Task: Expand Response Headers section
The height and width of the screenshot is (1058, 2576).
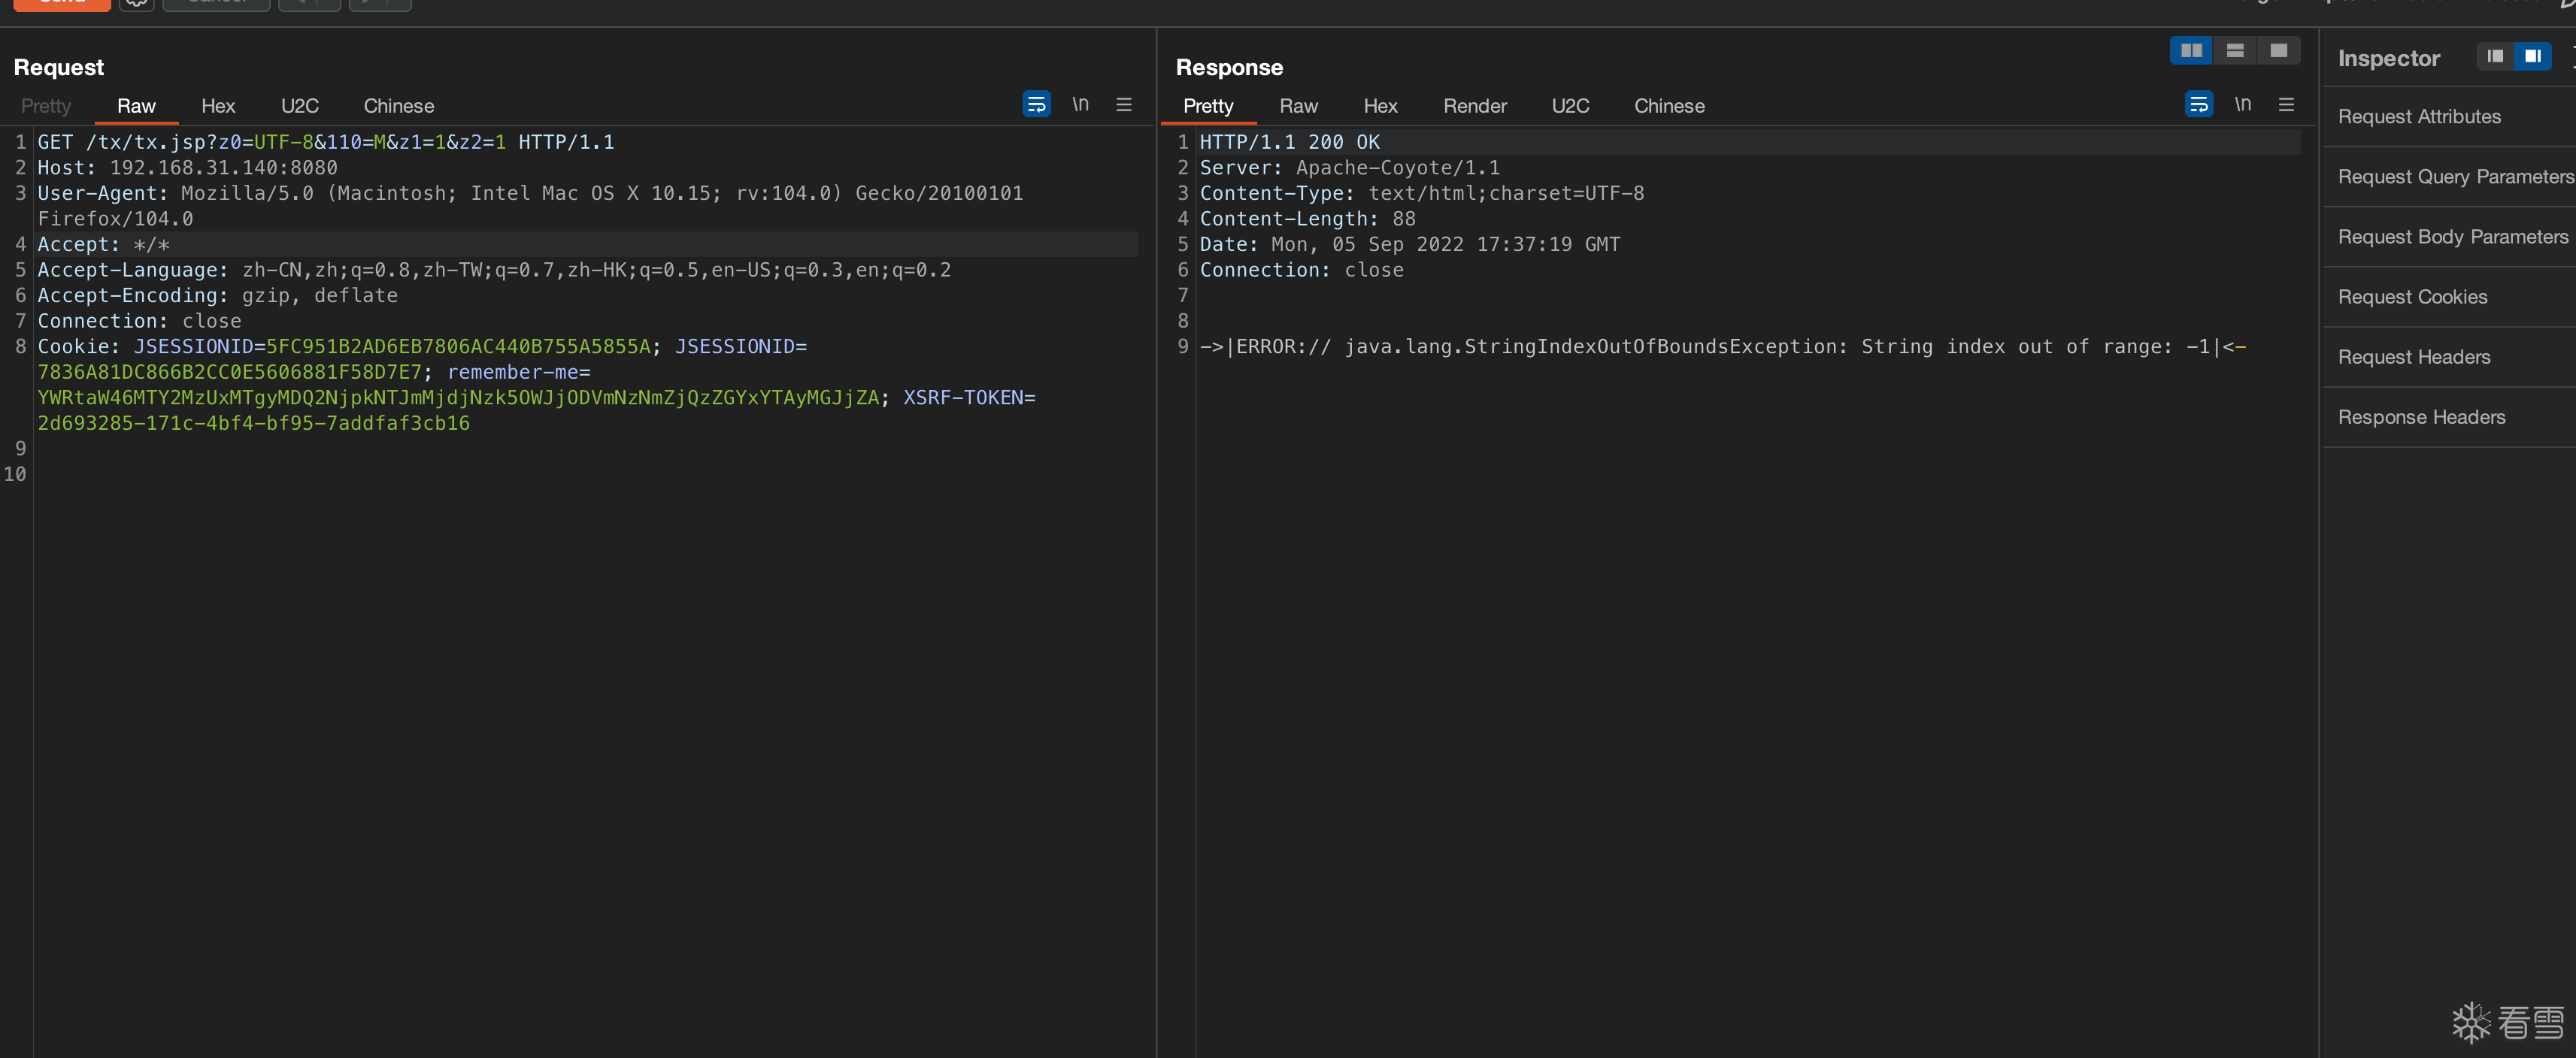Action: [2421, 416]
